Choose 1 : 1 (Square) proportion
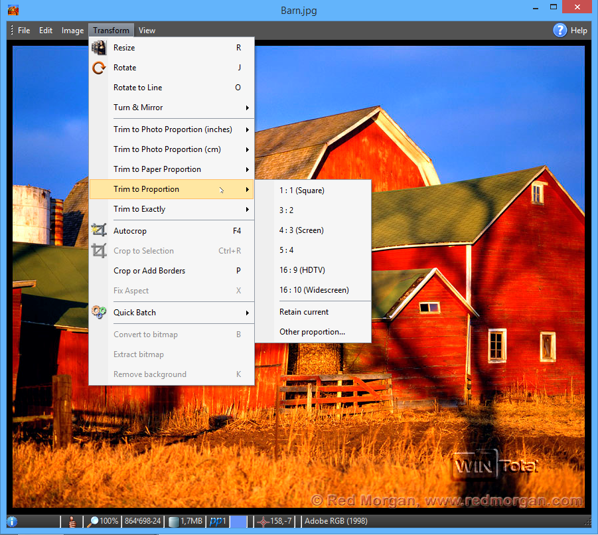Viewport: 598px width, 535px height. (302, 191)
